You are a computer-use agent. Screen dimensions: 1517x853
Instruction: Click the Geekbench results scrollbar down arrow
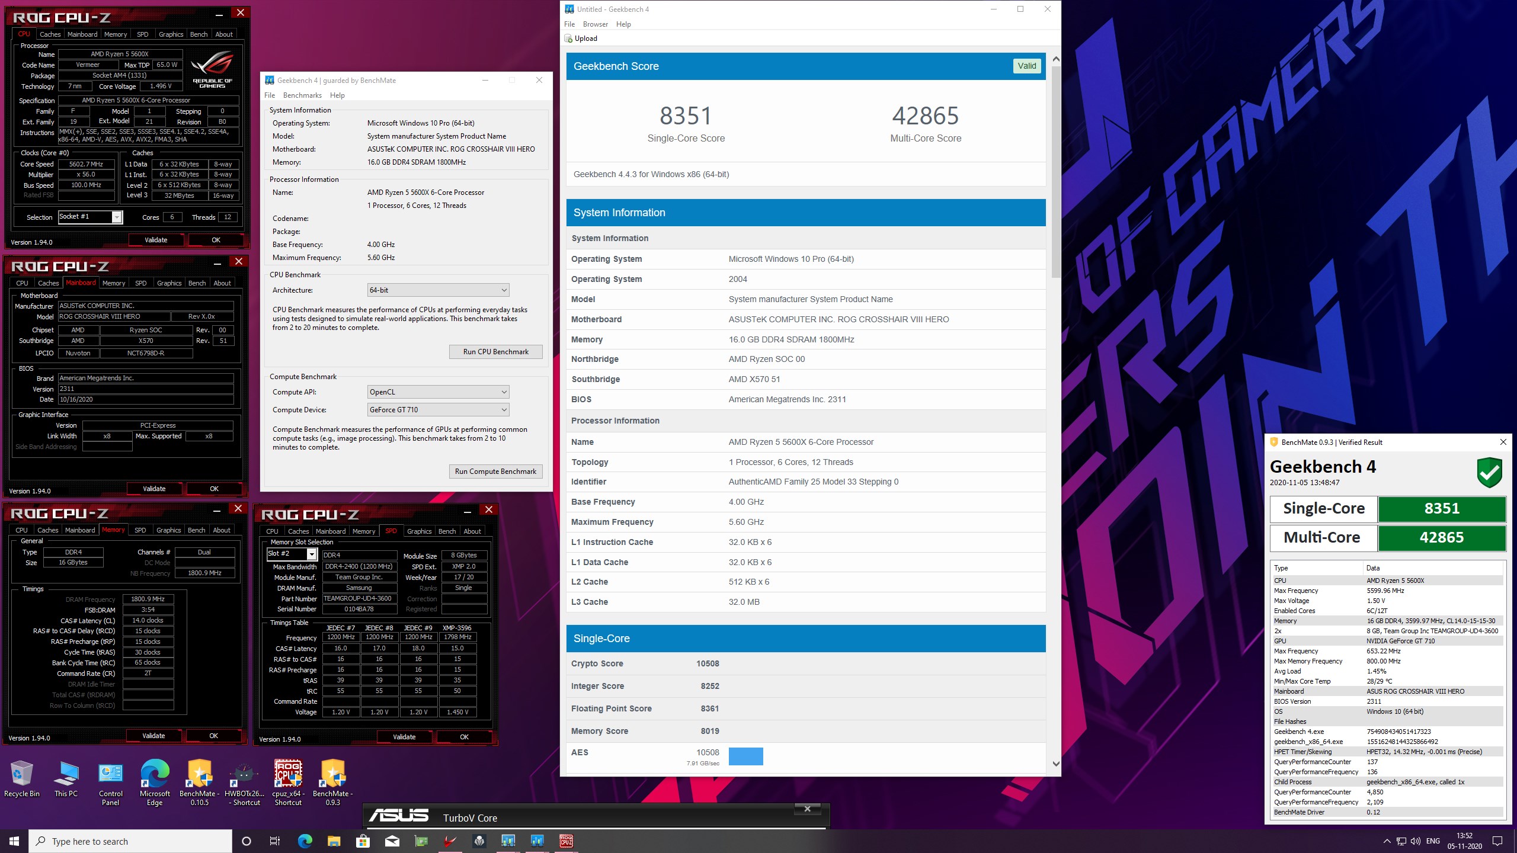pos(1056,764)
